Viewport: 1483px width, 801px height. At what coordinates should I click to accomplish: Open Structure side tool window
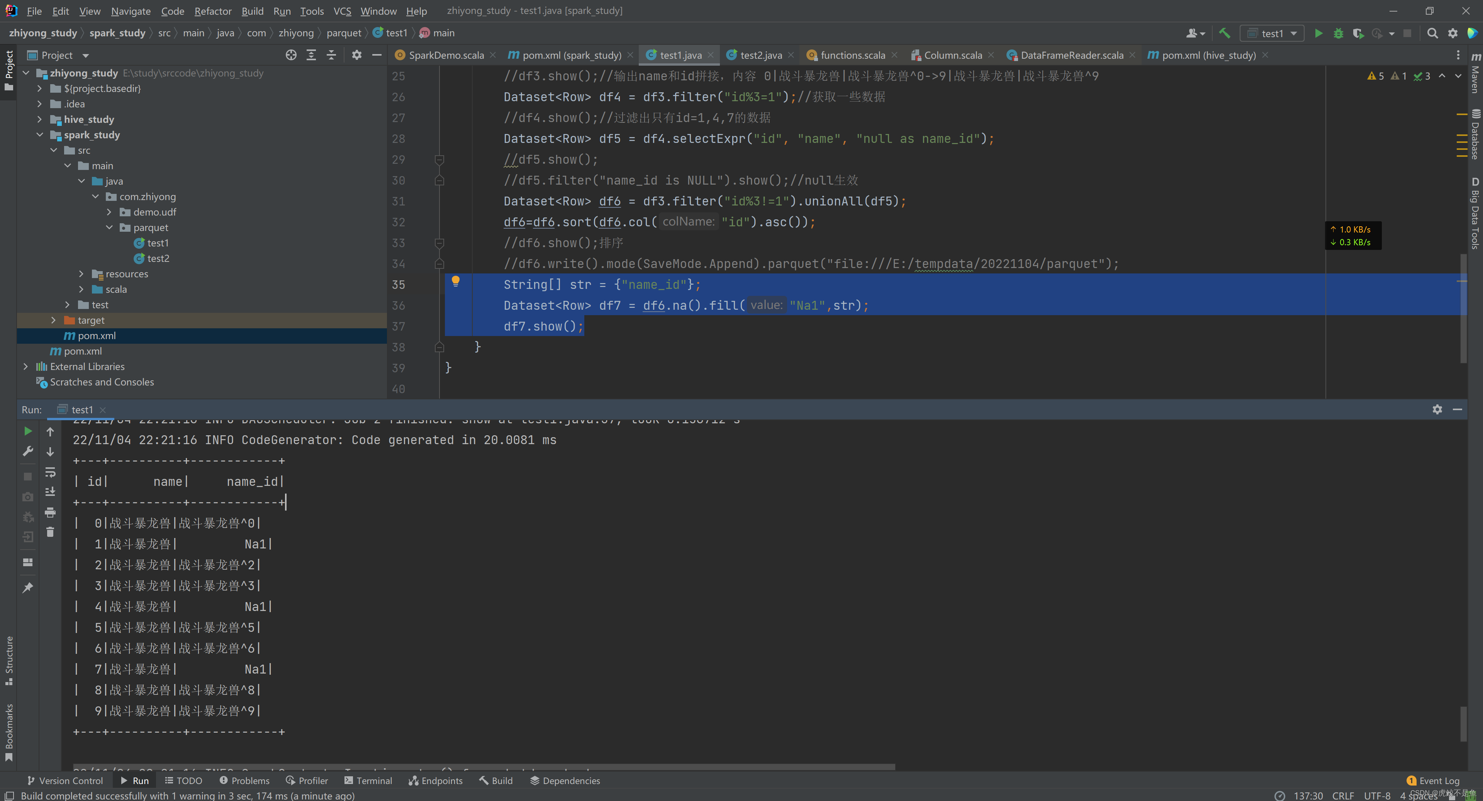pos(8,660)
